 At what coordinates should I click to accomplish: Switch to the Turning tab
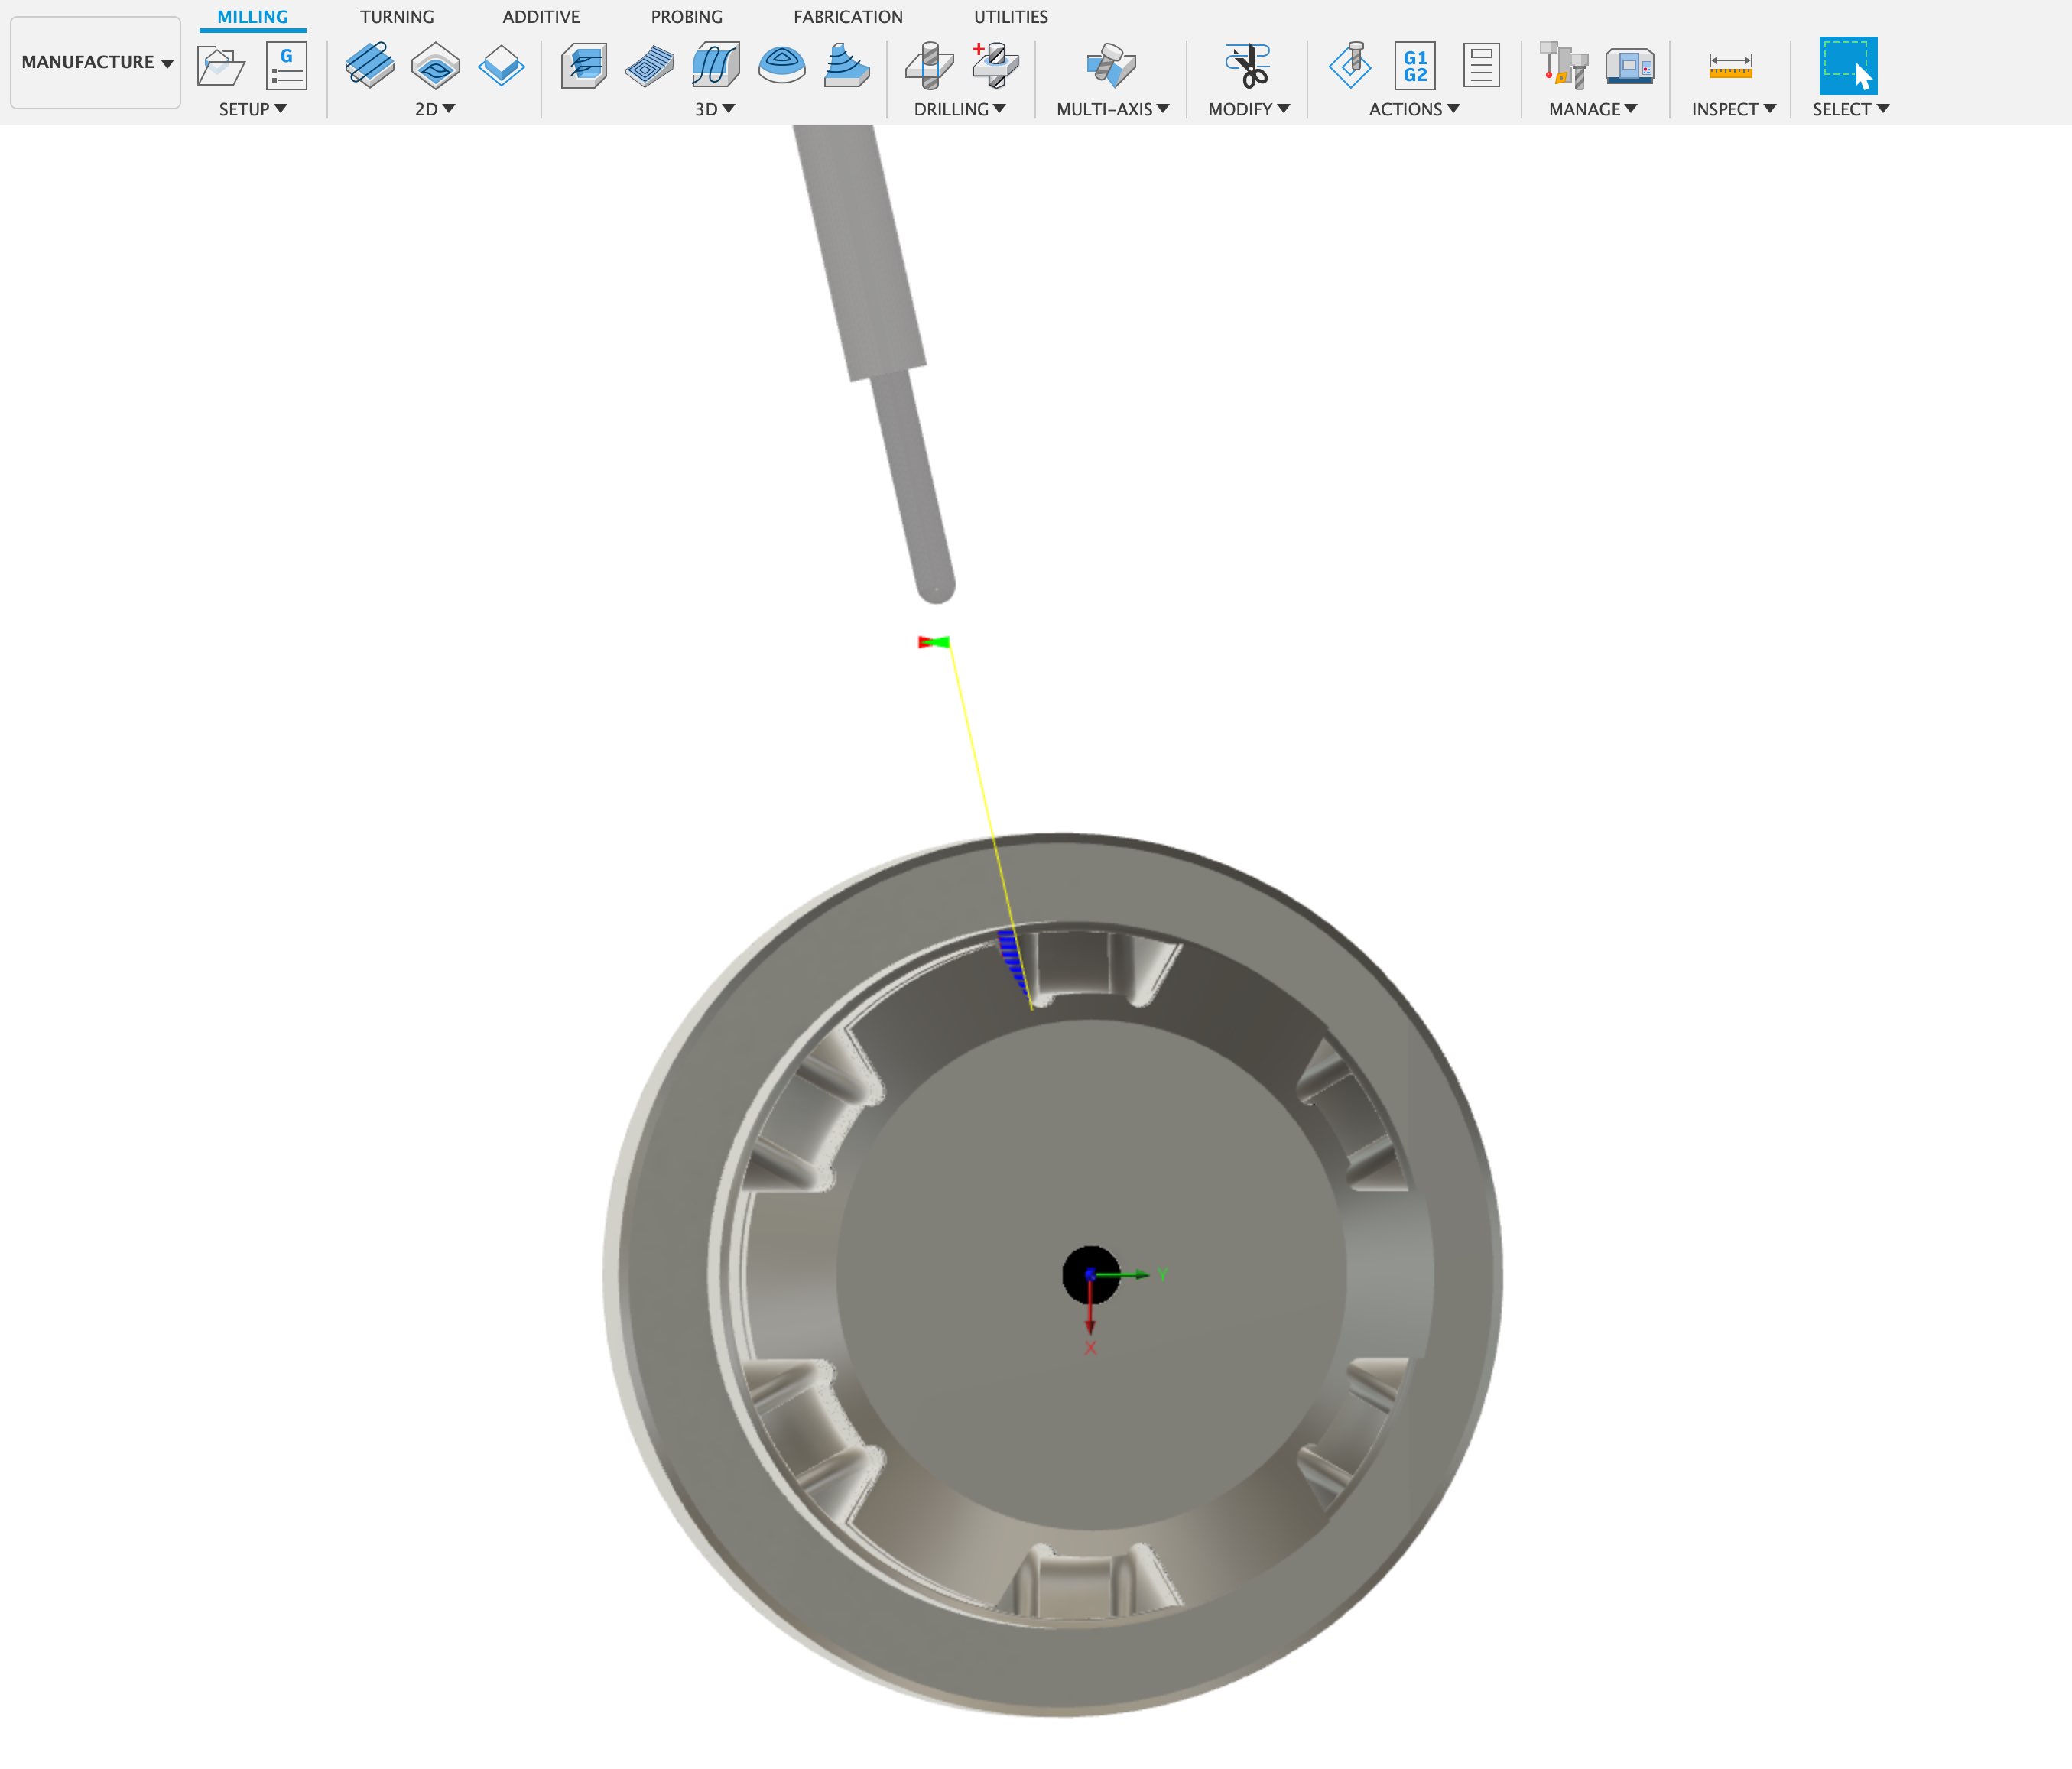pyautogui.click(x=397, y=17)
